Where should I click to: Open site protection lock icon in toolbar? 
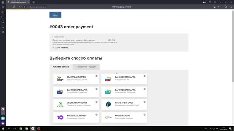tap(214, 7)
